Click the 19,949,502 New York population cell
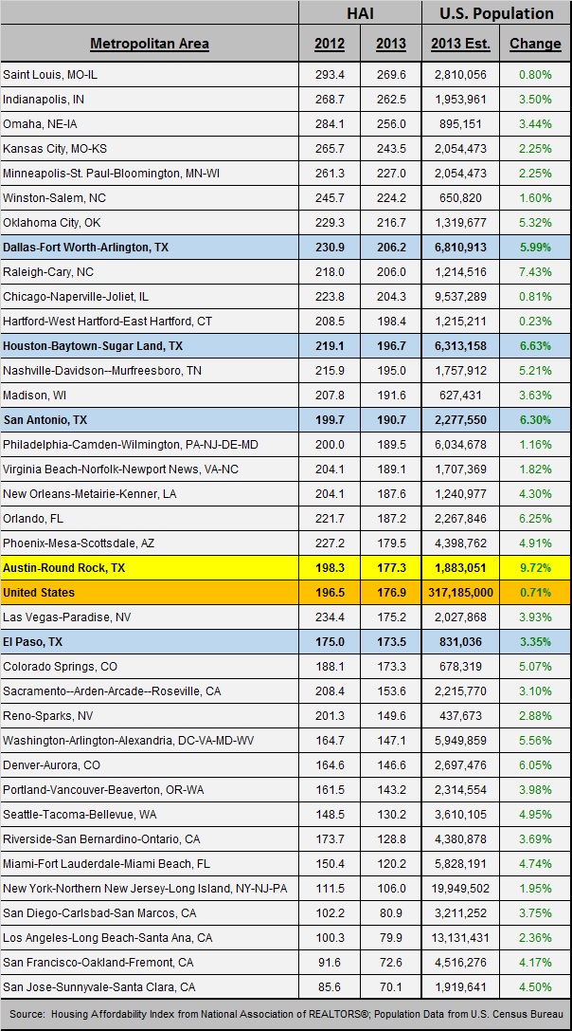Image resolution: width=572 pixels, height=1031 pixels. (x=459, y=889)
